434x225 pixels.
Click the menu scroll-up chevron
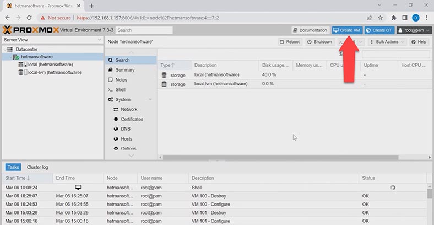coord(131,52)
